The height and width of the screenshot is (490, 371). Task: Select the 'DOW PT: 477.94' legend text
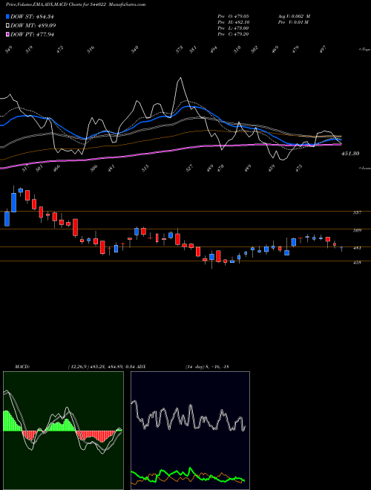(x=33, y=34)
